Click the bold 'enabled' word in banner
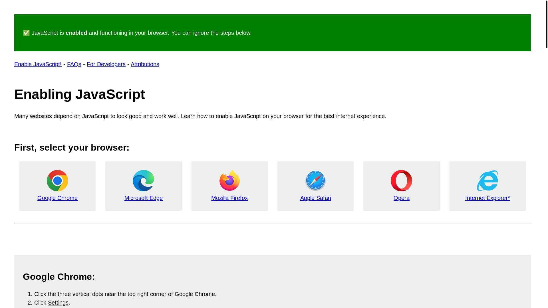The height and width of the screenshot is (308, 548). tap(76, 33)
